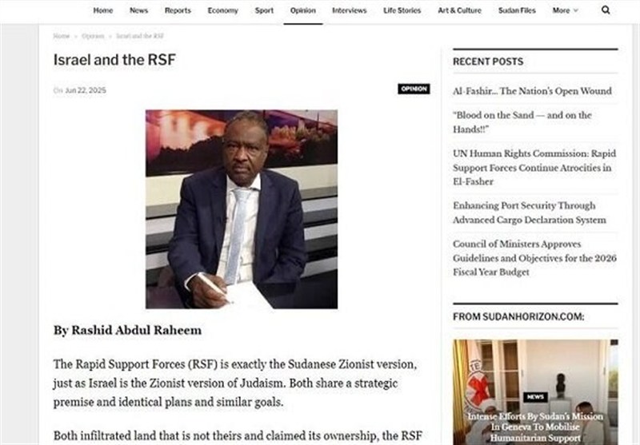Open UN Human Rights Commission post

tap(534, 168)
